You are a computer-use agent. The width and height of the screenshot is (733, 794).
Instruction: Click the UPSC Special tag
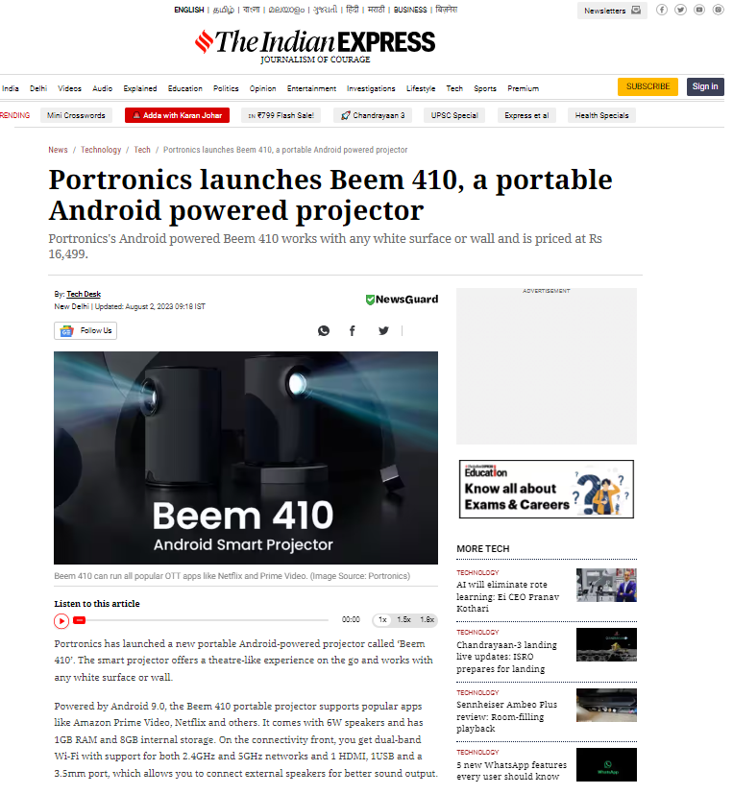point(454,115)
